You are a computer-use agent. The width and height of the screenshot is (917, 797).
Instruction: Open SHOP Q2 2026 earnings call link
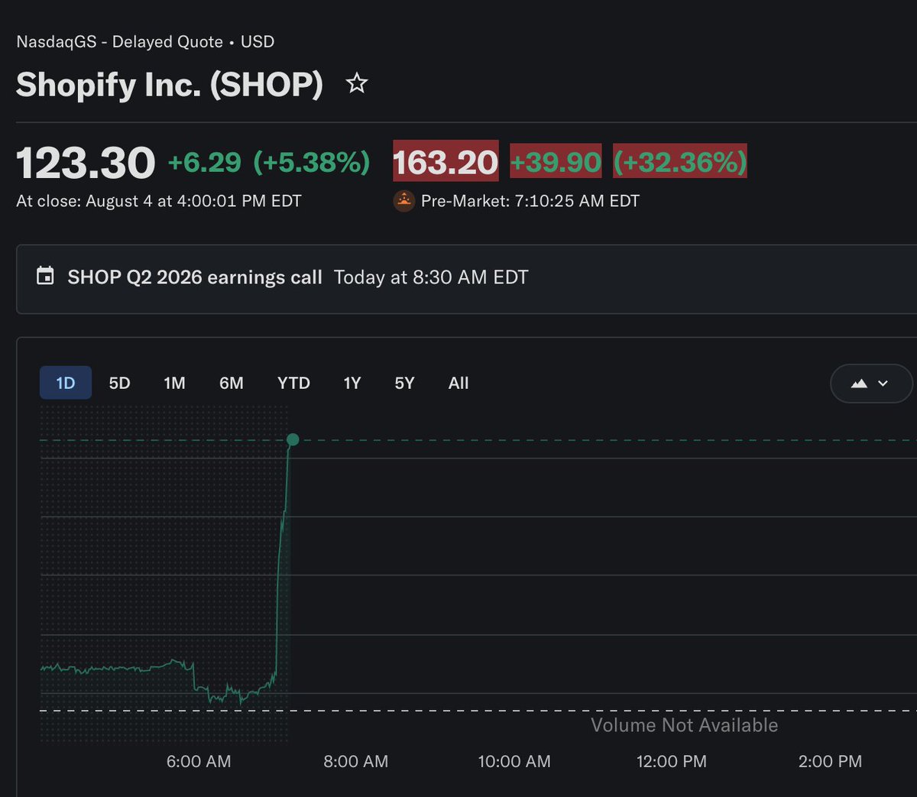[x=195, y=277]
